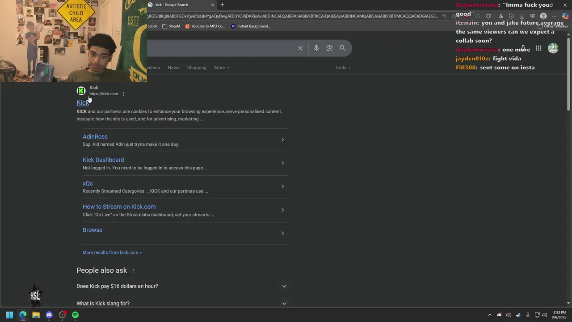This screenshot has width=572, height=322.
Task: Click the chevron on Browse sitelink
Action: click(282, 233)
